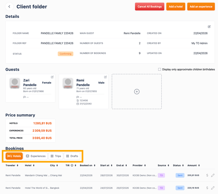Image resolution: width=218 pixels, height=194 pixels.
Task: Click pencil icon on Bangkok hotel row
Action: (213, 188)
